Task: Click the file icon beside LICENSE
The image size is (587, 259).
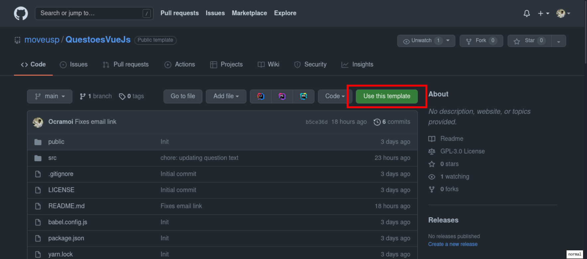Action: pos(38,190)
